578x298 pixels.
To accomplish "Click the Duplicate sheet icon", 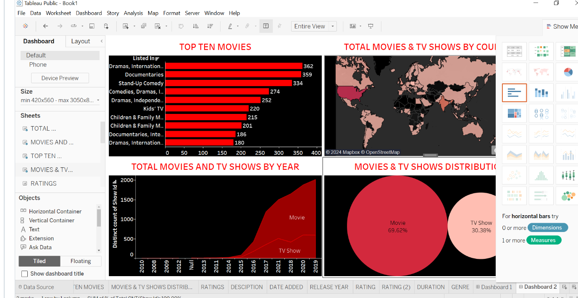I will click(x=144, y=26).
